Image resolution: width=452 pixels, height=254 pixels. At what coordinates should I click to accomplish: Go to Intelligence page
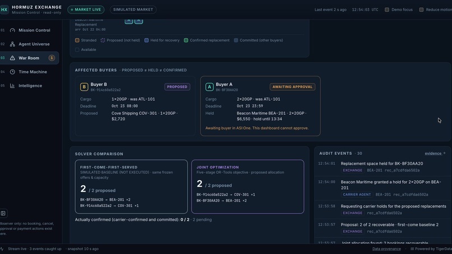point(29,86)
